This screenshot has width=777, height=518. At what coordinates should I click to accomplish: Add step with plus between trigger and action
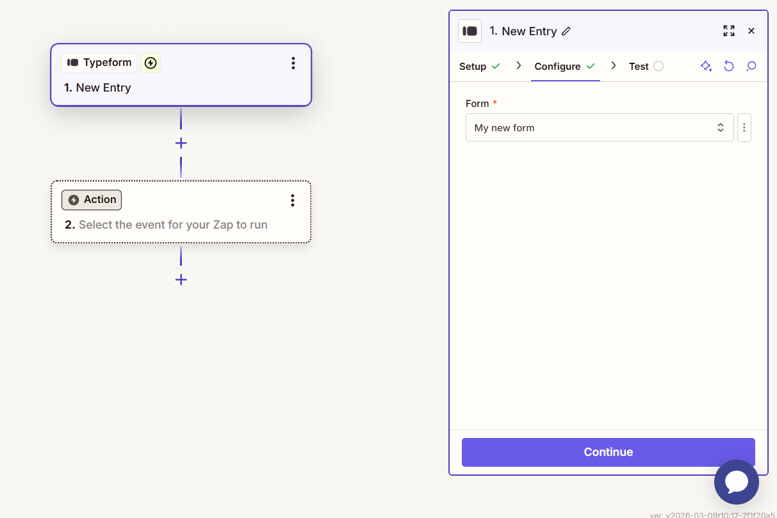pos(181,143)
